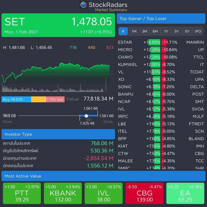207x207 pixels.
Task: Tap the PTT most active stock card
Action: coord(22,193)
